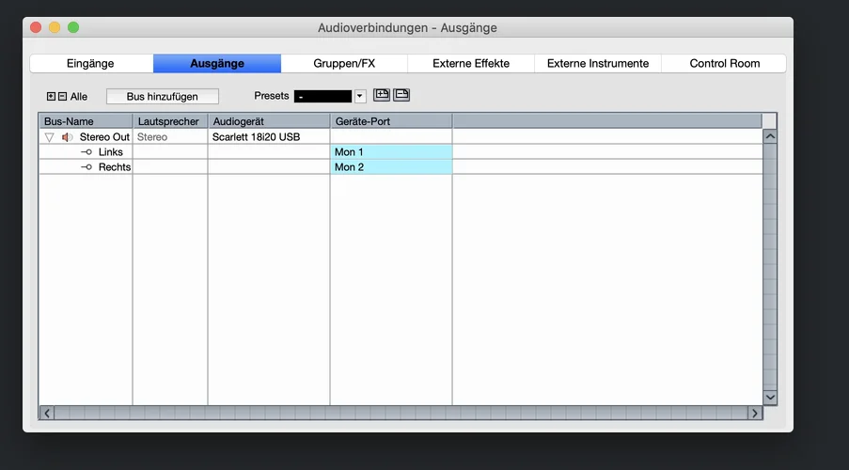Screen dimensions: 849x470
Task: Select the Rechts channel row
Action: coord(401,167)
